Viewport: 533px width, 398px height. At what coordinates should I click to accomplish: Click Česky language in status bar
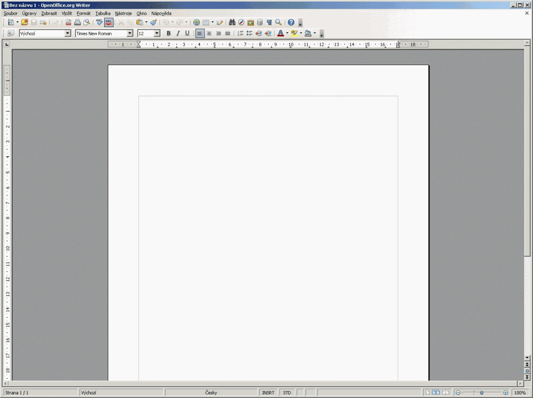coord(211,393)
